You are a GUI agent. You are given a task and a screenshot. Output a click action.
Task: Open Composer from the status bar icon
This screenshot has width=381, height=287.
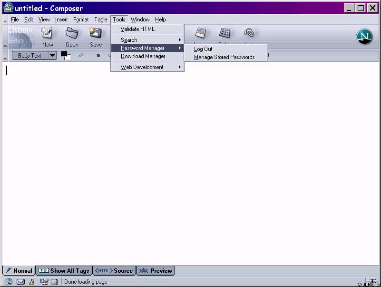[44, 282]
